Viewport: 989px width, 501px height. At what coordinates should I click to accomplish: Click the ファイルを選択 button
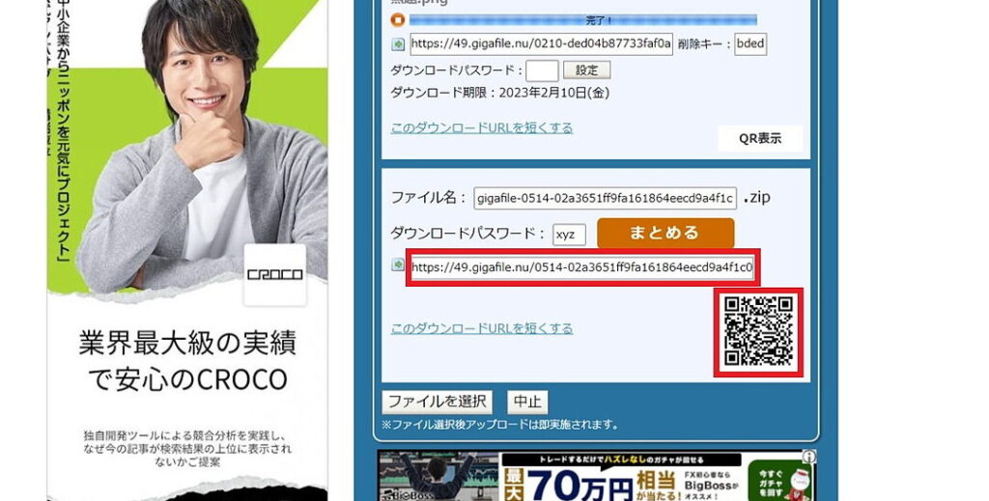(x=437, y=402)
